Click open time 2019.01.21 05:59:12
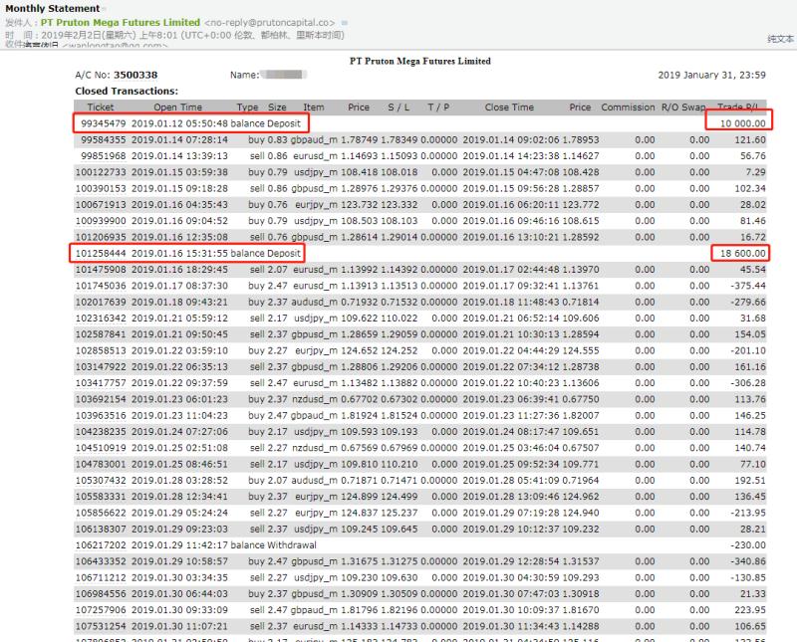The width and height of the screenshot is (797, 642). coord(179,318)
